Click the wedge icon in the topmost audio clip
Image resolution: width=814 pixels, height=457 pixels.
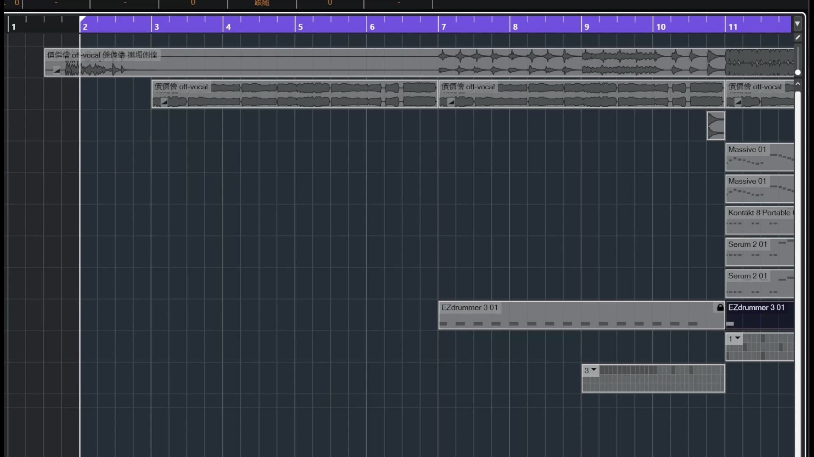pyautogui.click(x=56, y=71)
